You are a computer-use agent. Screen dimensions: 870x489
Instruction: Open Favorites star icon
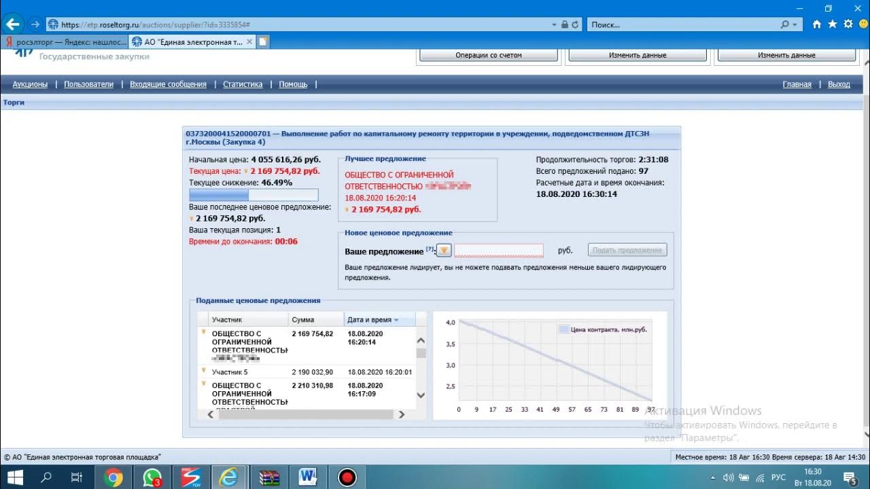click(x=833, y=24)
